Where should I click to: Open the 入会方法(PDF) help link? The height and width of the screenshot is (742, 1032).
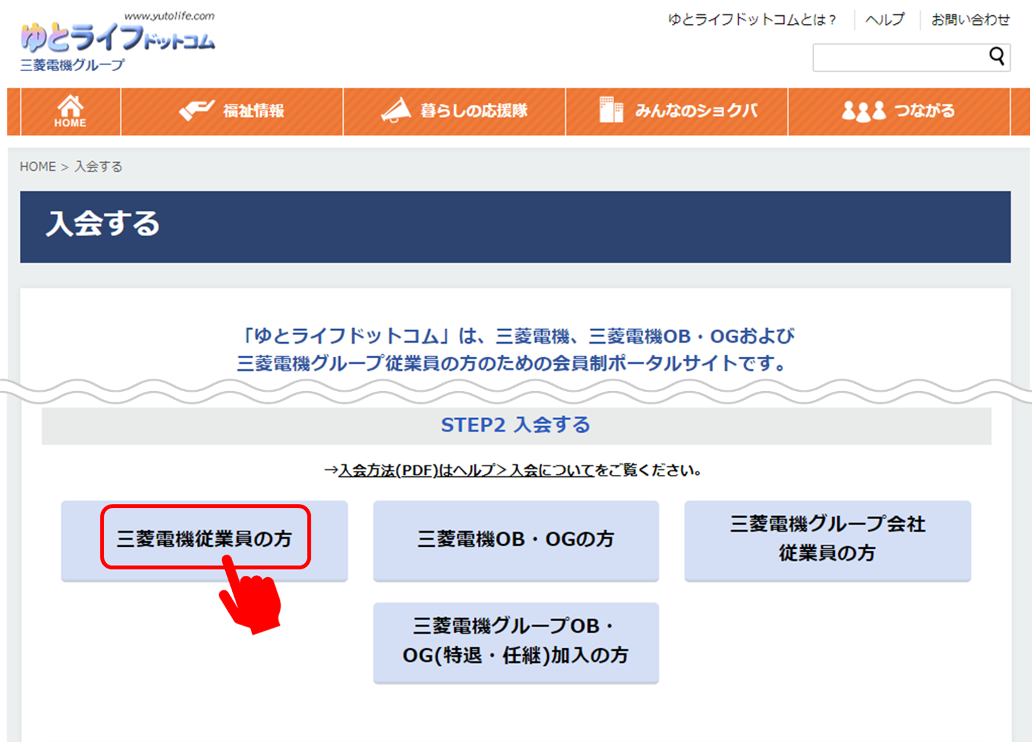click(x=466, y=470)
